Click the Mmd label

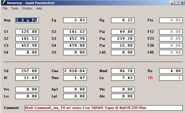point(103,71)
